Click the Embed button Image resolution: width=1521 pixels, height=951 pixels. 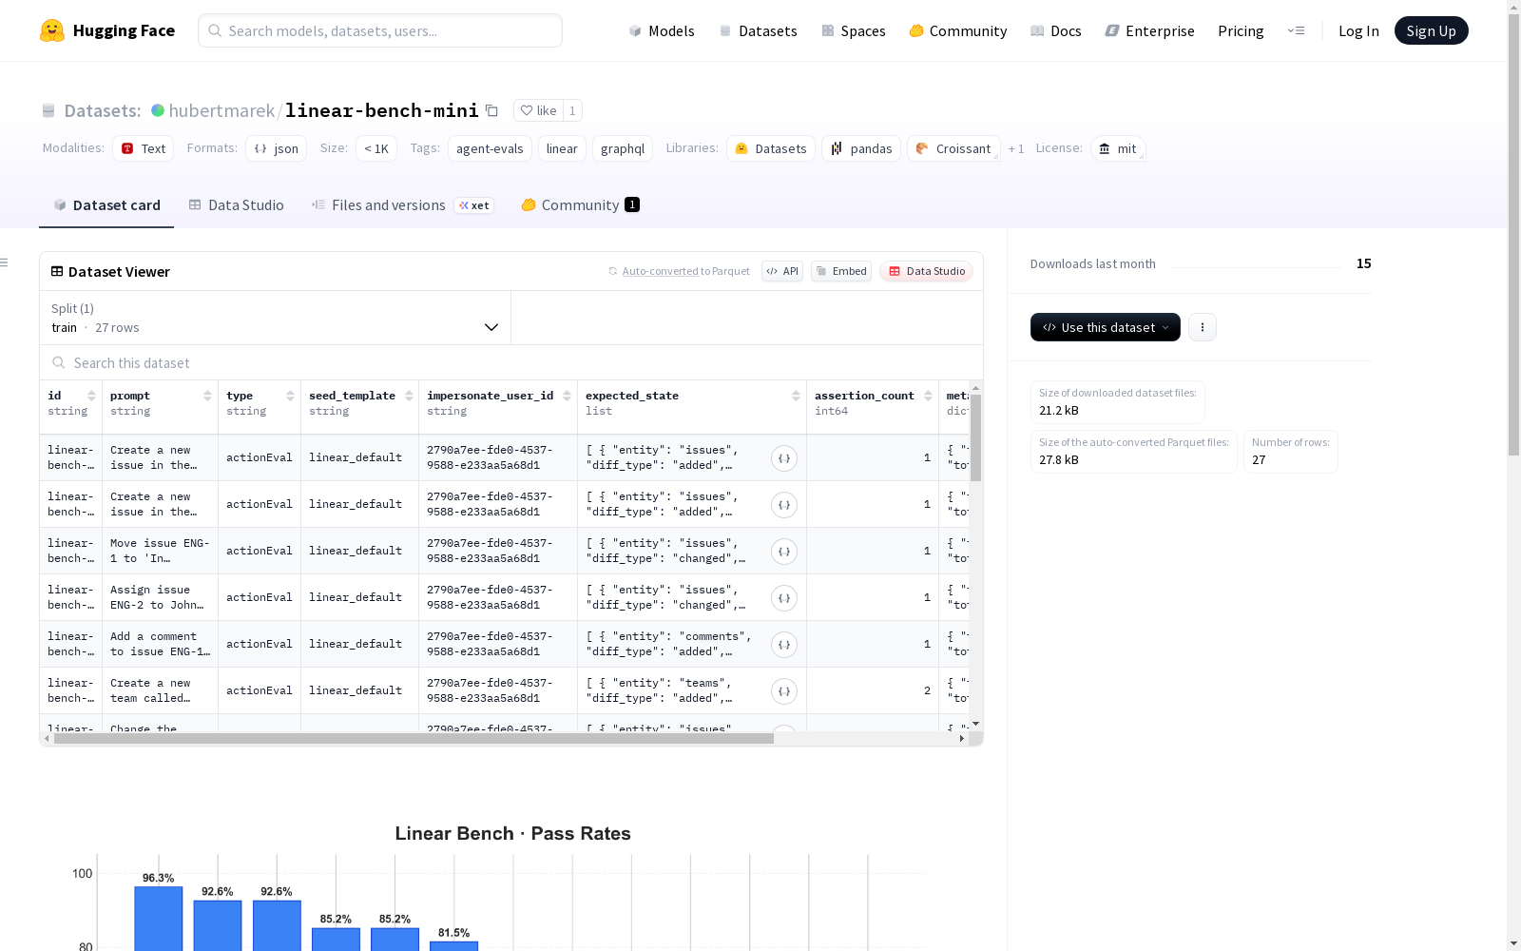841,271
